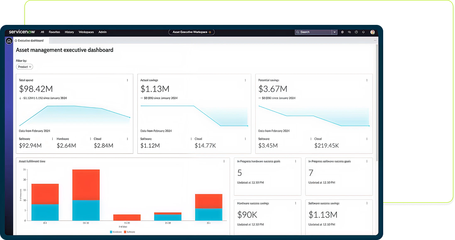Expand the search scope dropdown arrow
455x240 pixels.
tap(334, 32)
